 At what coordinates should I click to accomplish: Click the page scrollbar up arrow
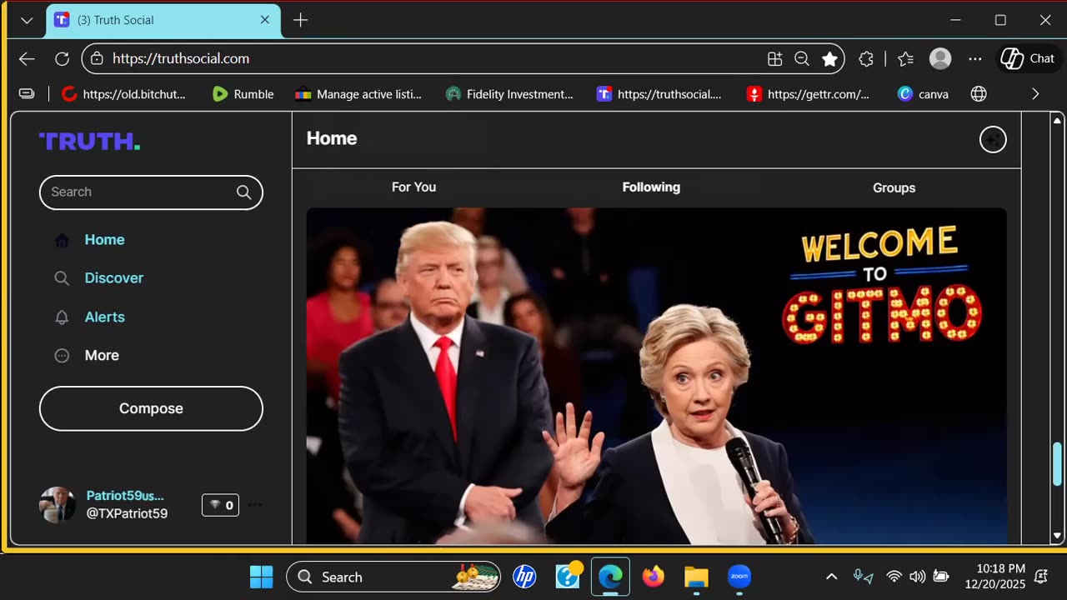1057,121
